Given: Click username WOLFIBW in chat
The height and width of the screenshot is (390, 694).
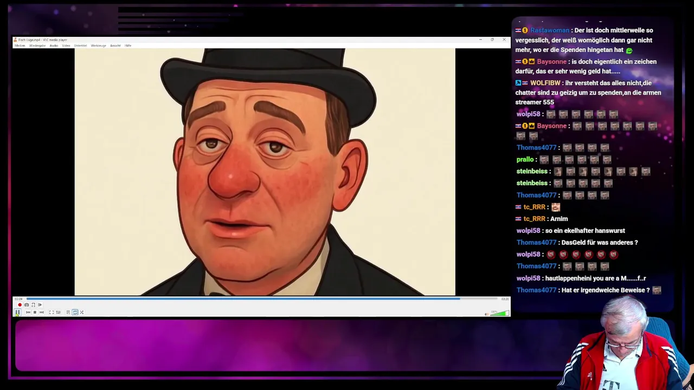Looking at the screenshot, I should point(545,83).
